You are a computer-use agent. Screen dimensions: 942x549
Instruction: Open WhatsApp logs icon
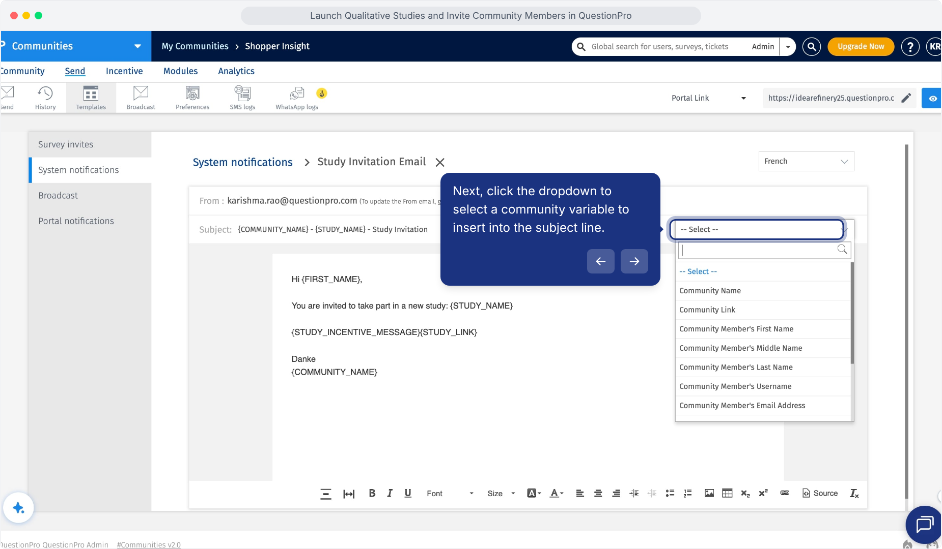[x=297, y=98]
